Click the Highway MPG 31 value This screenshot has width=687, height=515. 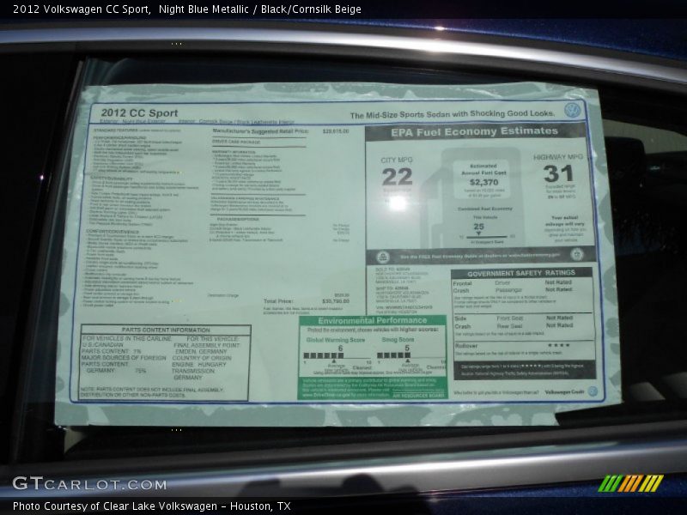pos(557,173)
